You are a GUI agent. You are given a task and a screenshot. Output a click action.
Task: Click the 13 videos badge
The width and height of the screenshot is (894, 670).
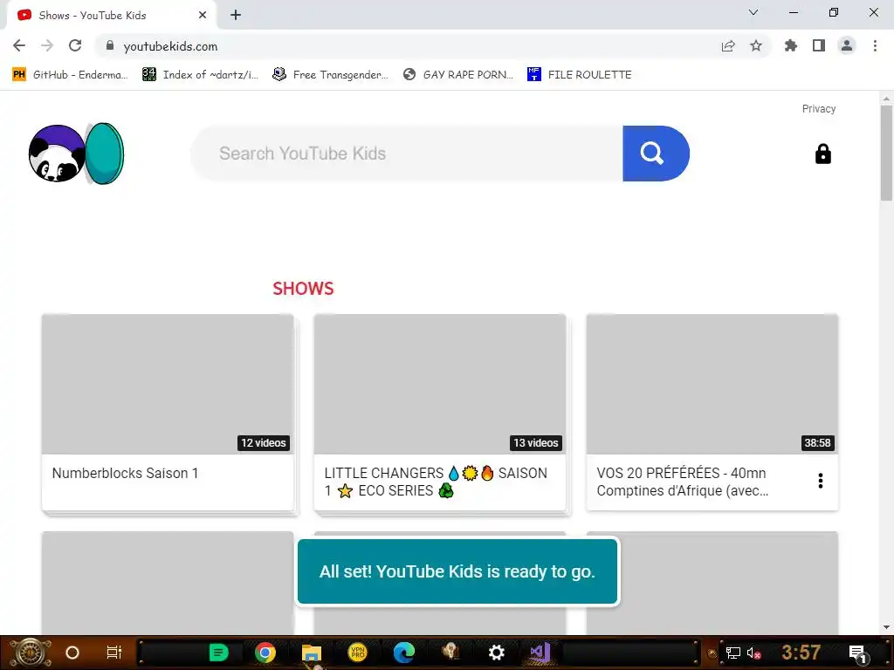click(x=535, y=442)
